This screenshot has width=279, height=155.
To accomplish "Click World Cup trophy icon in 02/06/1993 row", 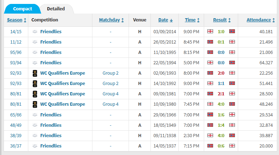I will coord(35,73).
